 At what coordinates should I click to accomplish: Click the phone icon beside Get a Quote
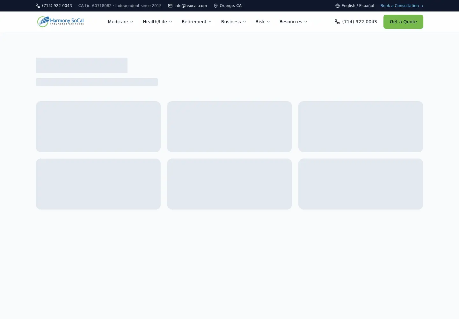pos(337,22)
